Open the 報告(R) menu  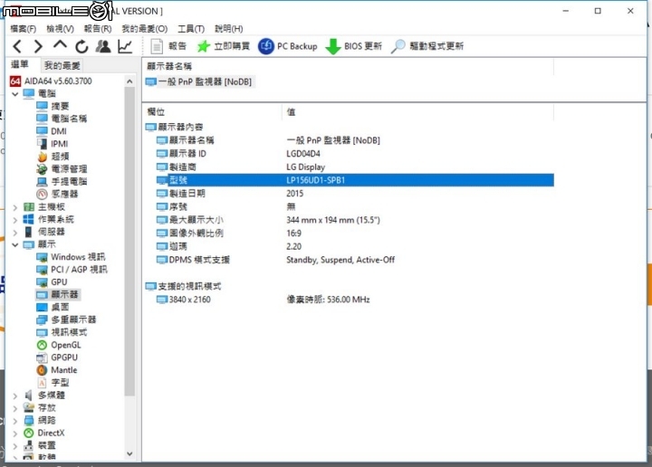click(x=98, y=29)
